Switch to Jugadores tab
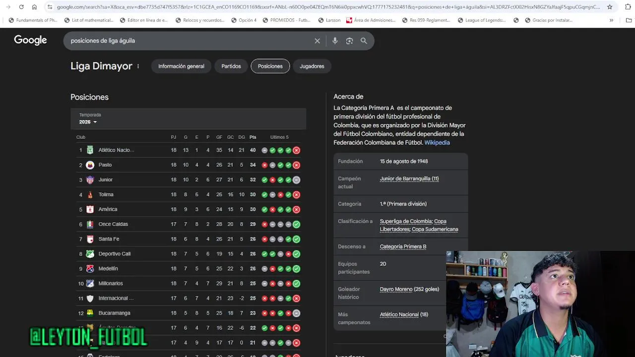Image resolution: width=635 pixels, height=357 pixels. click(x=312, y=66)
